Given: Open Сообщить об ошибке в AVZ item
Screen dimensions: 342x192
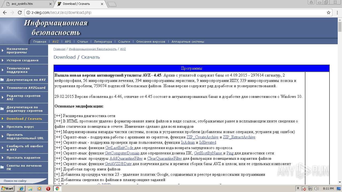Looking at the screenshot, I should [24, 148].
